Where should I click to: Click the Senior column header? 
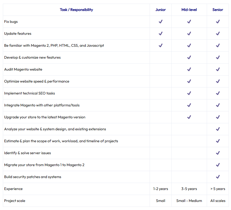click(x=218, y=10)
